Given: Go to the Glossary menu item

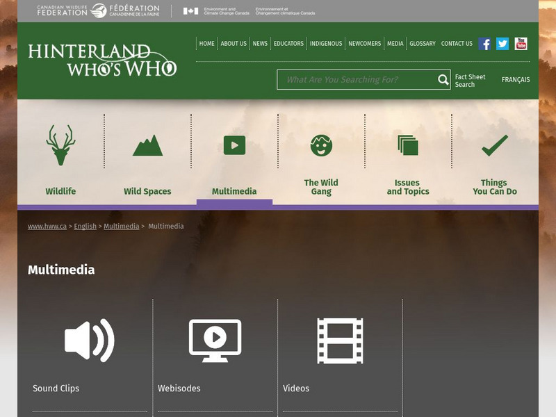Looking at the screenshot, I should pyautogui.click(x=422, y=44).
